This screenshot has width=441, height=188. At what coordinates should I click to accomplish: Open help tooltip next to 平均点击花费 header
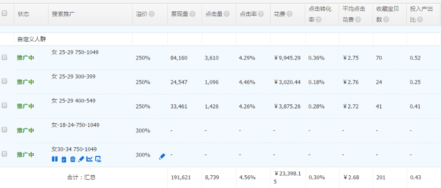click(358, 20)
